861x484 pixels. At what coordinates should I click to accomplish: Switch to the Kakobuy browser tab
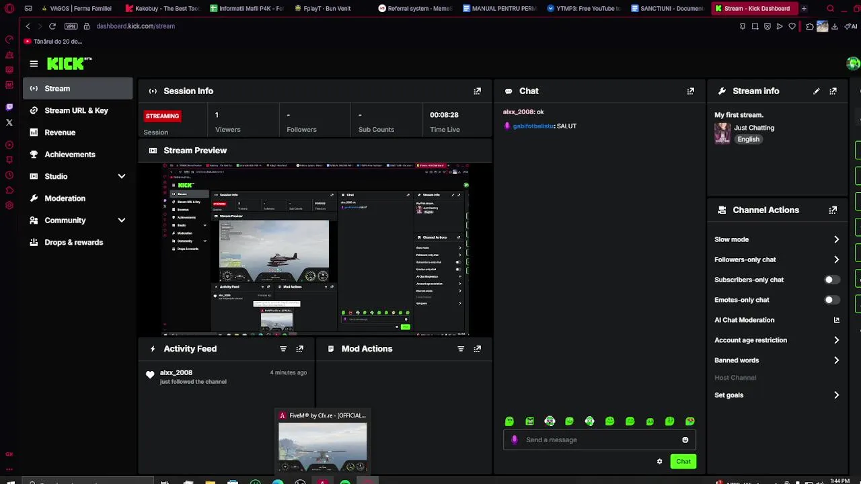pyautogui.click(x=162, y=9)
